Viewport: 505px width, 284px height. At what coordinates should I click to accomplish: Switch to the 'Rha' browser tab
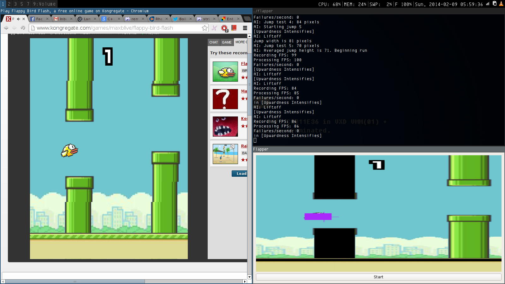click(x=158, y=19)
